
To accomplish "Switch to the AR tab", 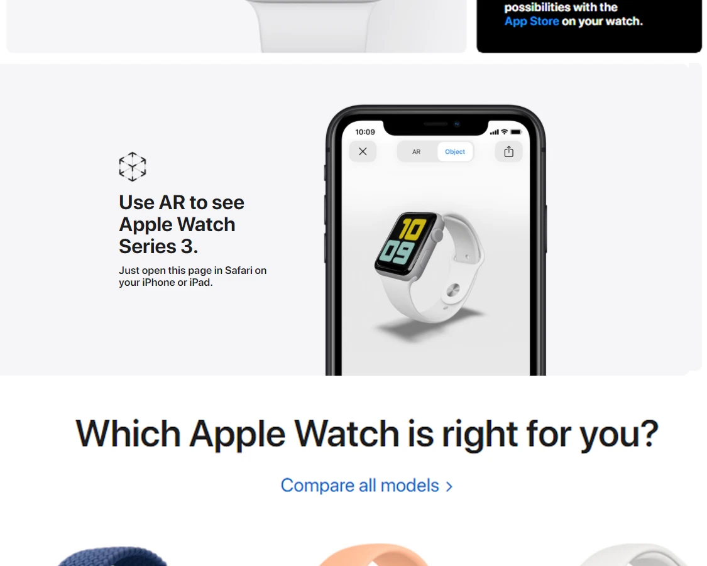I will [x=416, y=152].
